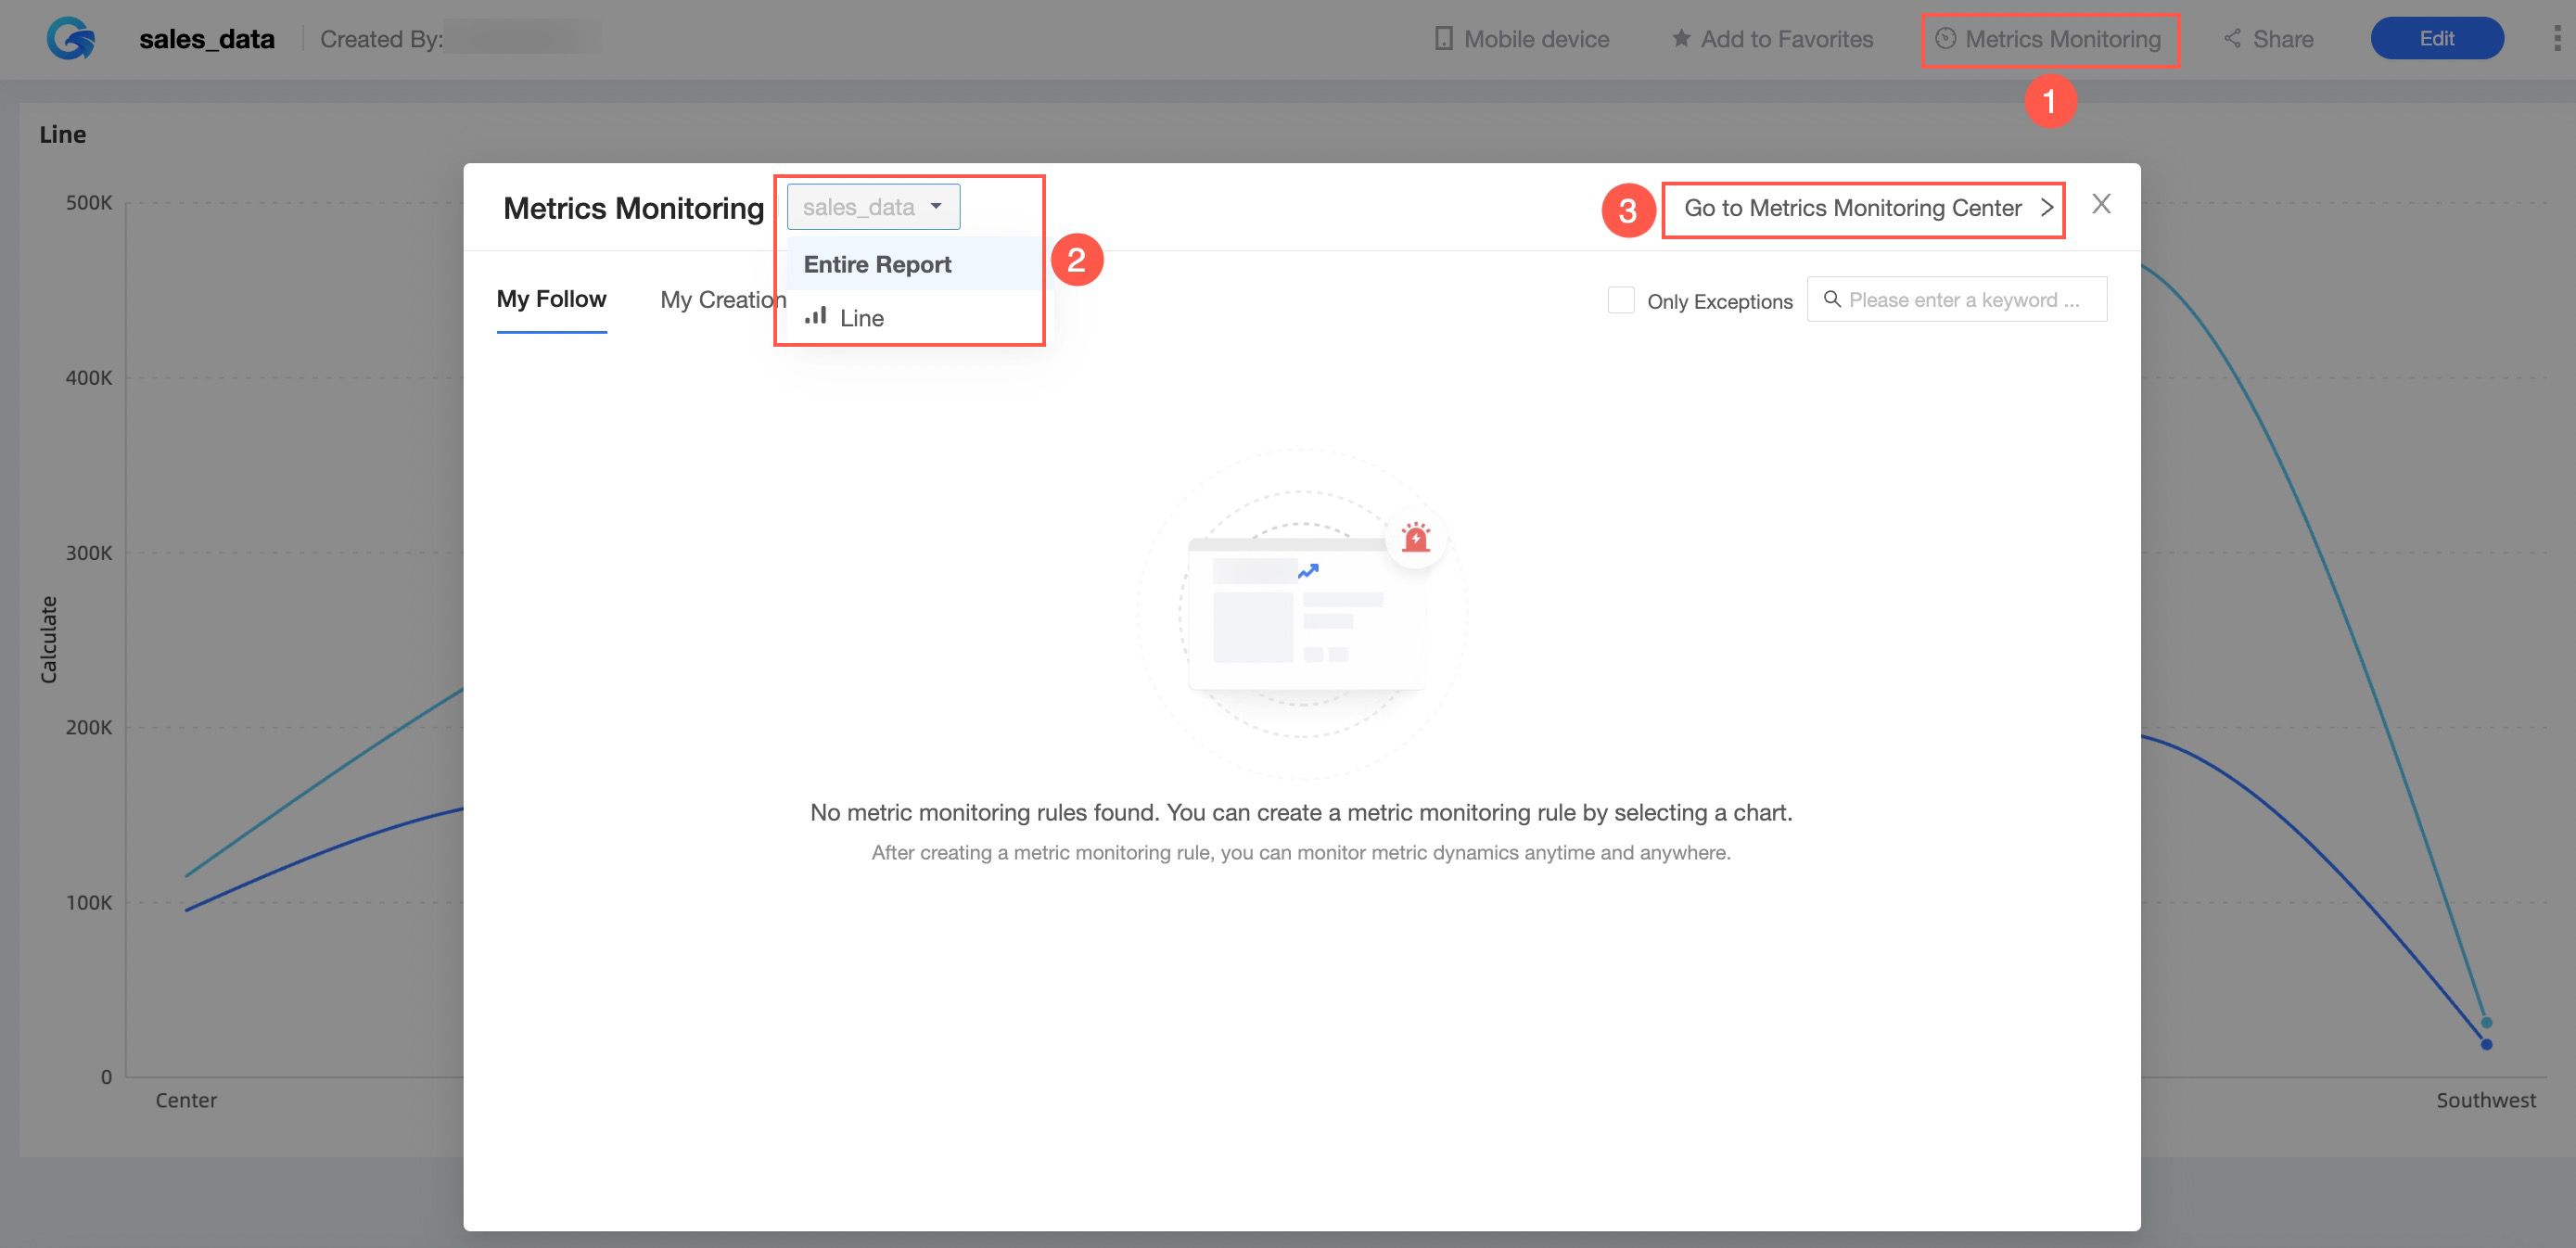Enable the Only Exceptions checkbox
Image resolution: width=2576 pixels, height=1248 pixels.
point(1621,299)
